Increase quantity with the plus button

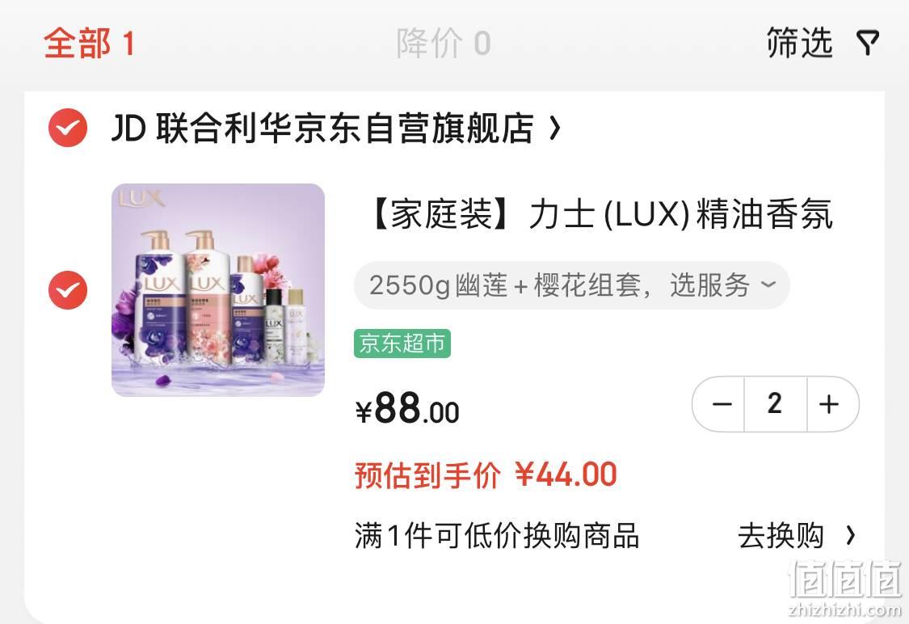pos(830,404)
